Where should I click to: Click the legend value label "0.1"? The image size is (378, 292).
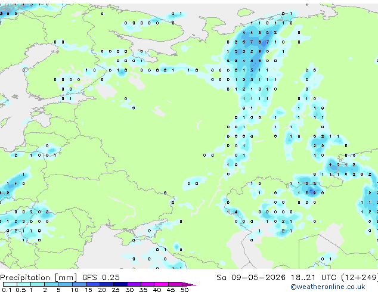[x=7, y=290]
